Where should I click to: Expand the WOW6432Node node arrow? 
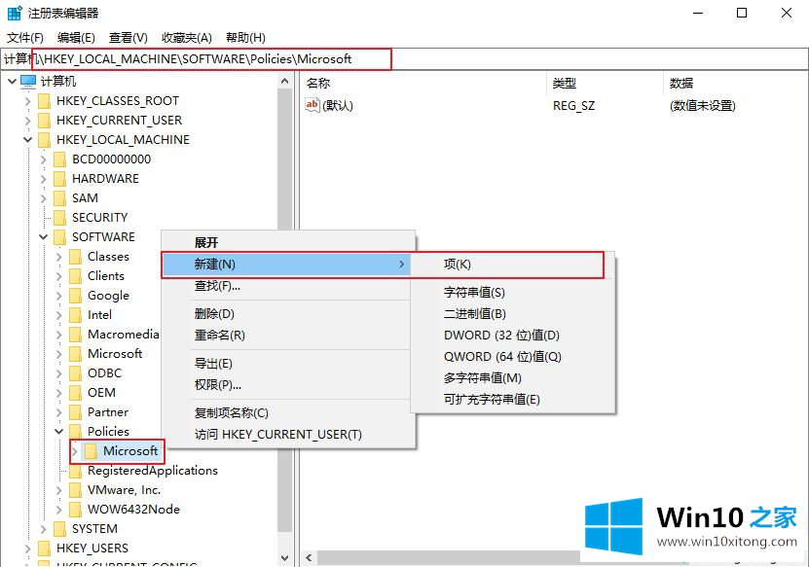pyautogui.click(x=58, y=510)
